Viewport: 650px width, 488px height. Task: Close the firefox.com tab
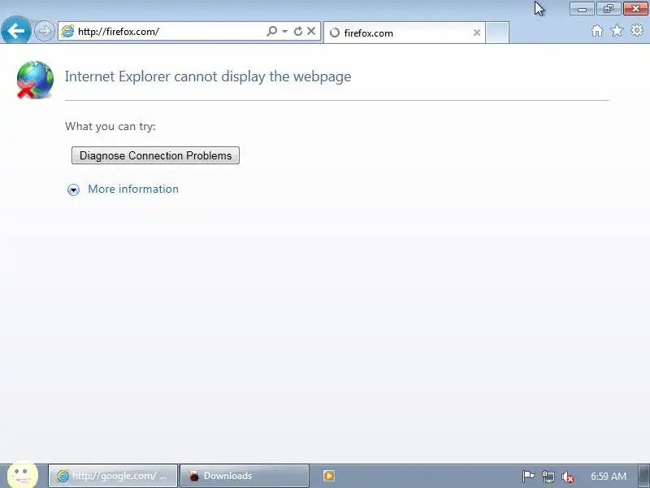click(477, 33)
